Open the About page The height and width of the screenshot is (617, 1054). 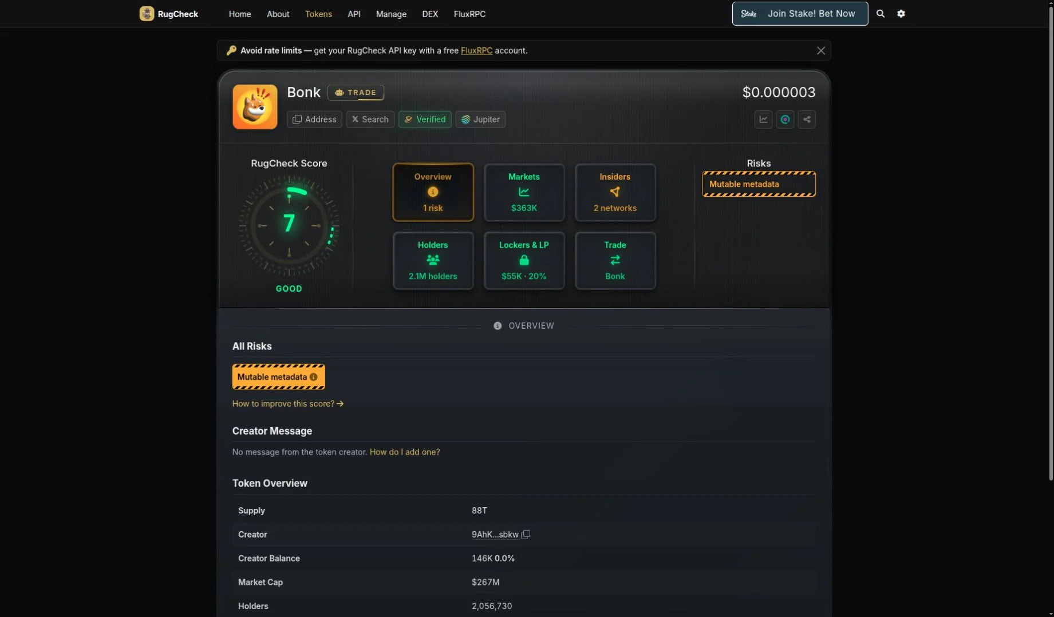click(278, 14)
